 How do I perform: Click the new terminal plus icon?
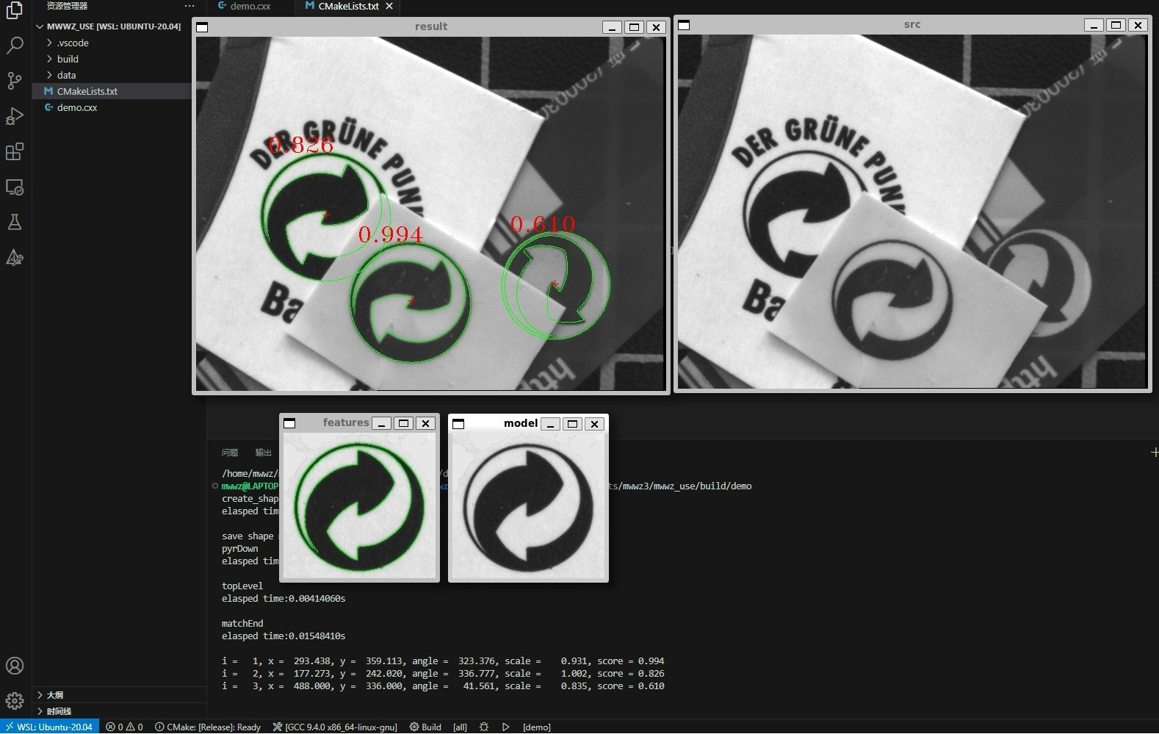1155,453
